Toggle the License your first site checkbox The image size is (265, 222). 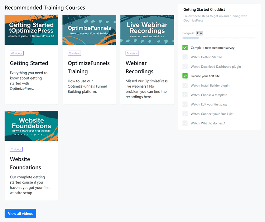point(185,76)
